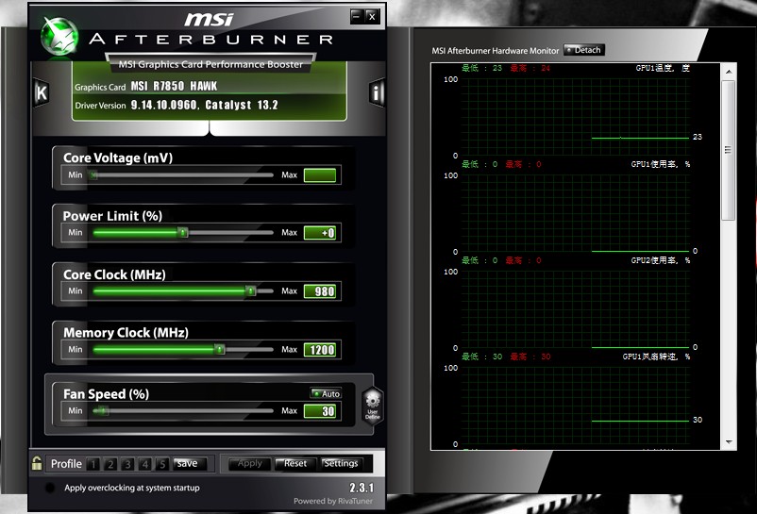Click the MSI Afterburner logo
The image size is (757, 514).
(59, 37)
